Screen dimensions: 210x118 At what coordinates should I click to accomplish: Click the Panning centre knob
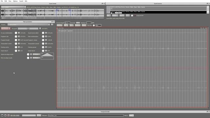click(16, 47)
